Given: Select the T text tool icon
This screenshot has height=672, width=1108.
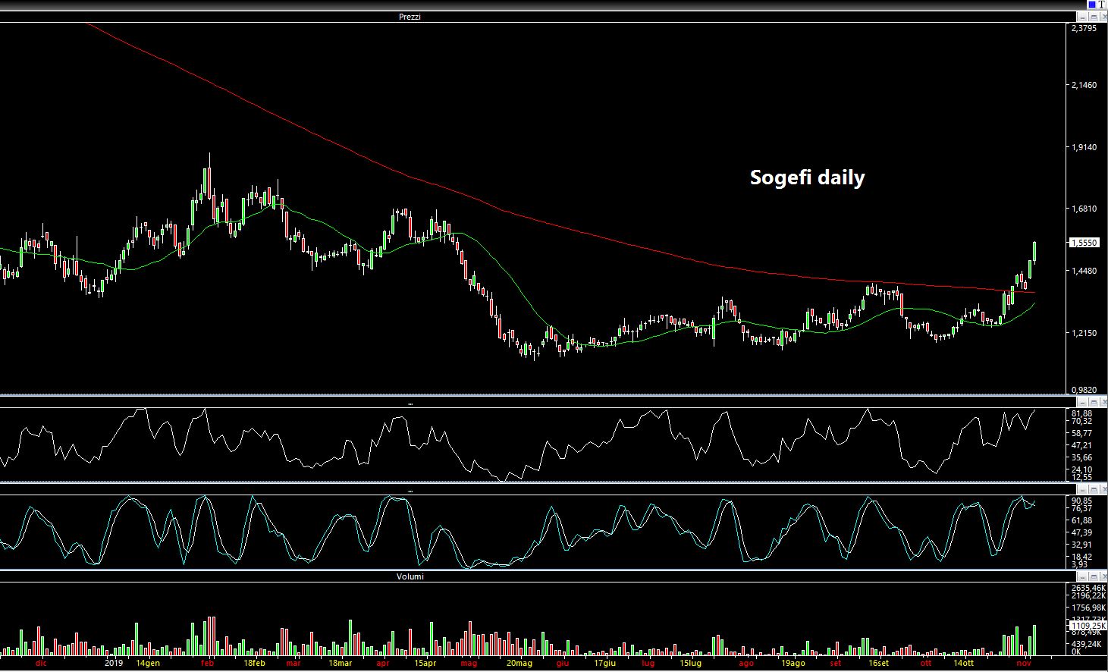Looking at the screenshot, I should [x=1101, y=5].
